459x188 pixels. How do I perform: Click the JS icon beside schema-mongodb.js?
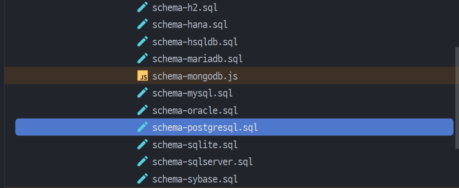pos(143,76)
